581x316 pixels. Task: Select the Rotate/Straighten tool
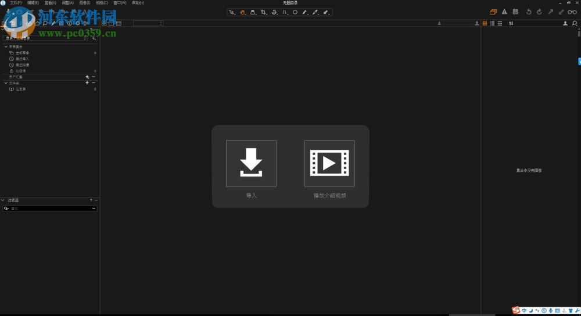pos(274,12)
